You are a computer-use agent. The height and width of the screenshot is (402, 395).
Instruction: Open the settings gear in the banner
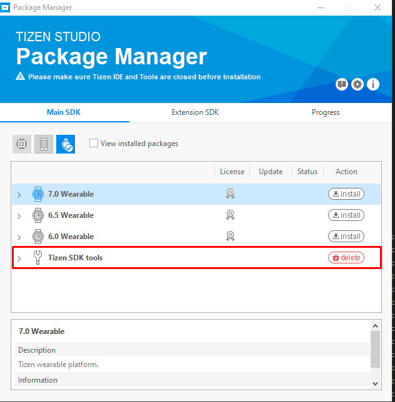coord(357,84)
